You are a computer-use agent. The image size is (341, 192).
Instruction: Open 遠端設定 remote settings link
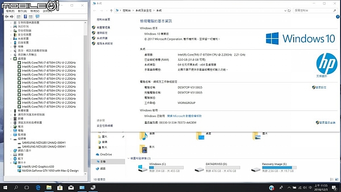[102, 33]
